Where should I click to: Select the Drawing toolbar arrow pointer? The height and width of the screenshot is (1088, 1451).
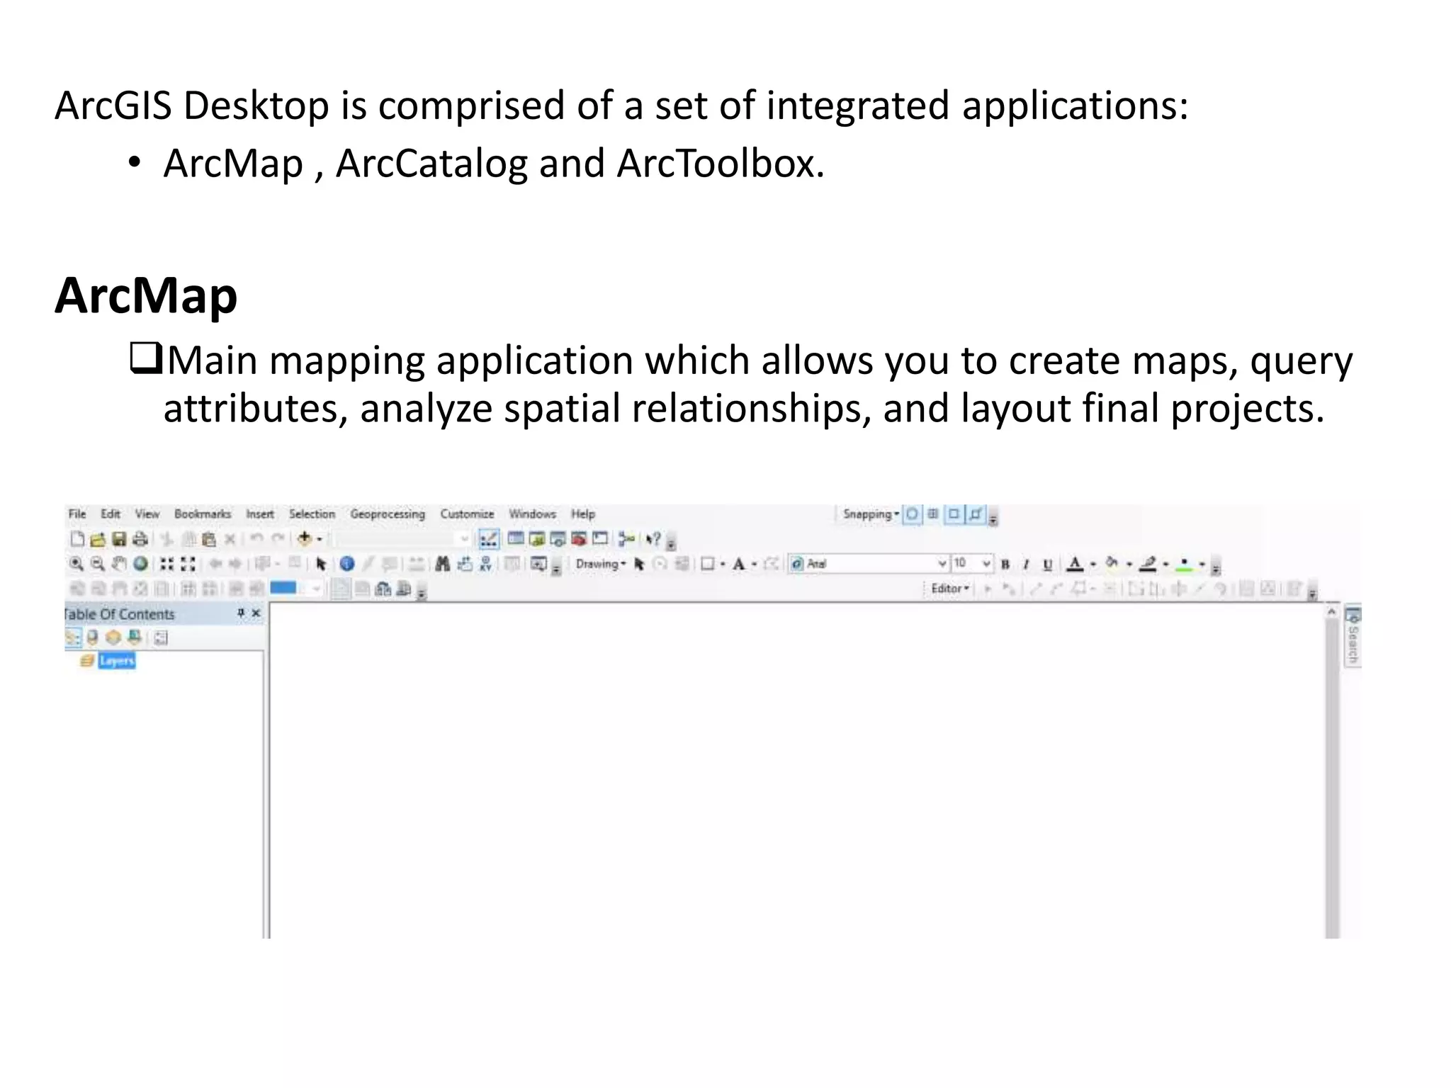pos(639,564)
